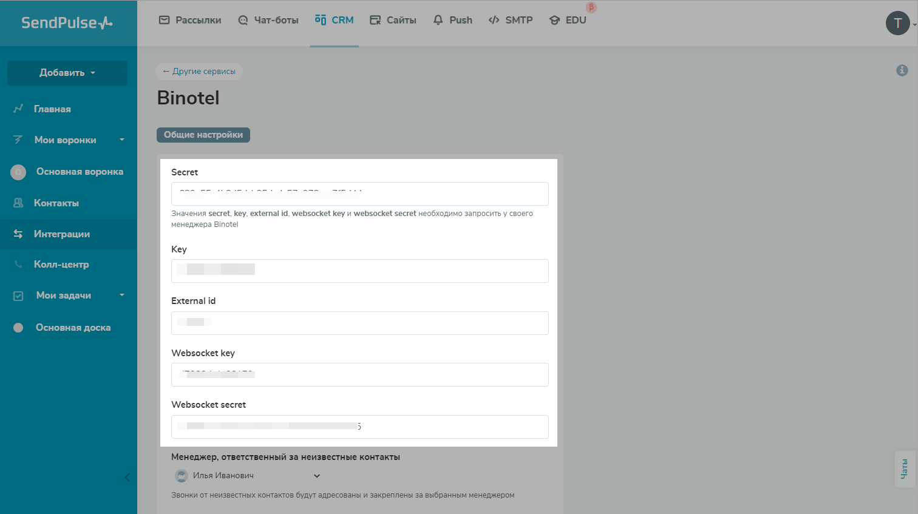Click the Главная icon in sidebar
Screen dimensions: 918x514
pos(18,109)
